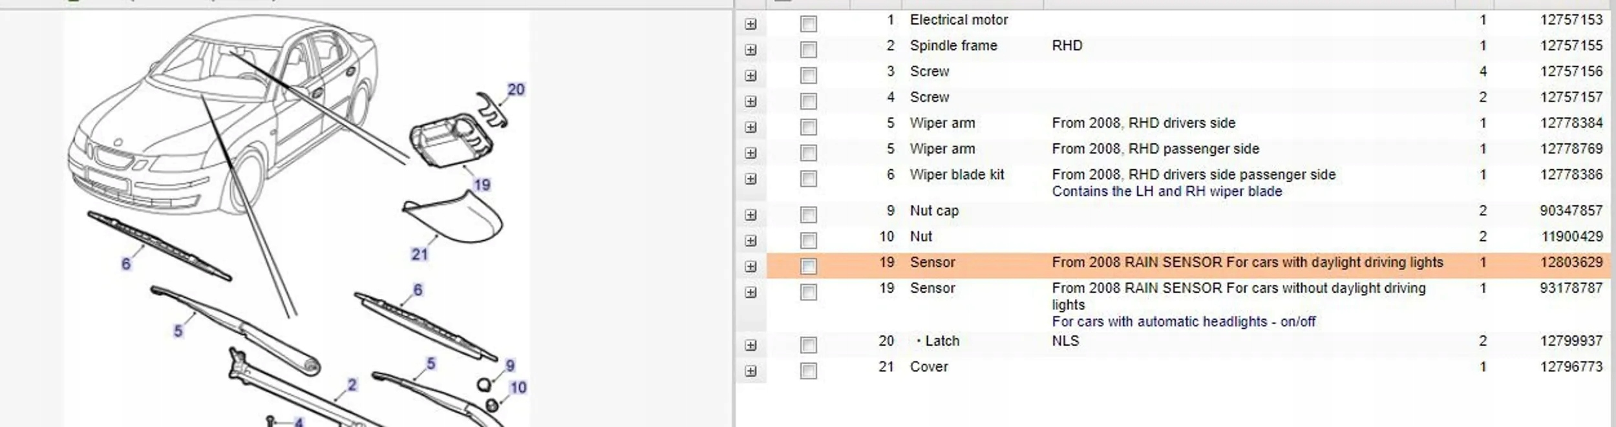Expand the Wiper blade kit row
Screen dimensions: 1616x427
coord(750,179)
